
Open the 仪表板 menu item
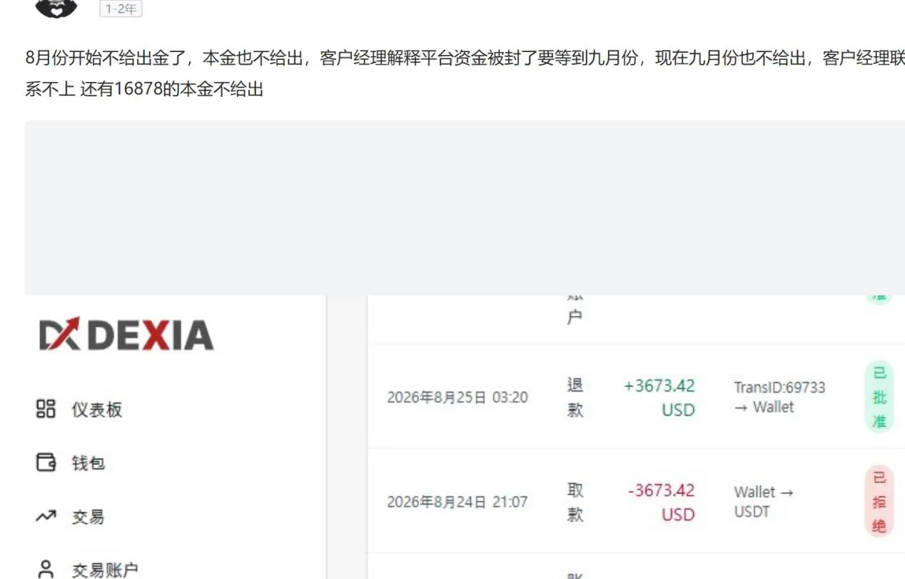(x=97, y=409)
